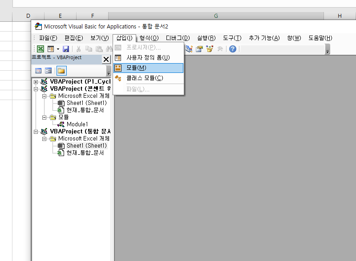
Task: Open the project pane toolbar options arrow
Action: pyautogui.click(x=109, y=71)
